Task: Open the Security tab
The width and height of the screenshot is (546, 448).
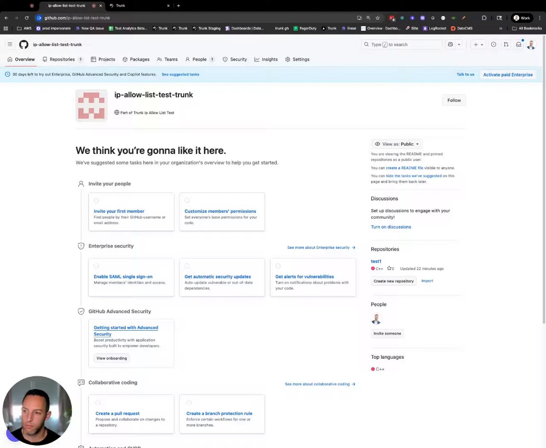Action: coord(235,59)
